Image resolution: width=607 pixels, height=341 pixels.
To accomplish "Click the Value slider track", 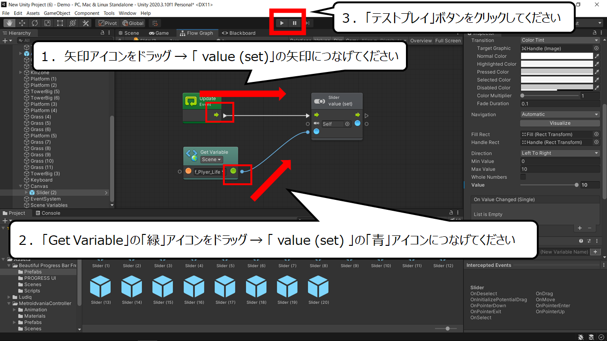I will tap(549, 185).
